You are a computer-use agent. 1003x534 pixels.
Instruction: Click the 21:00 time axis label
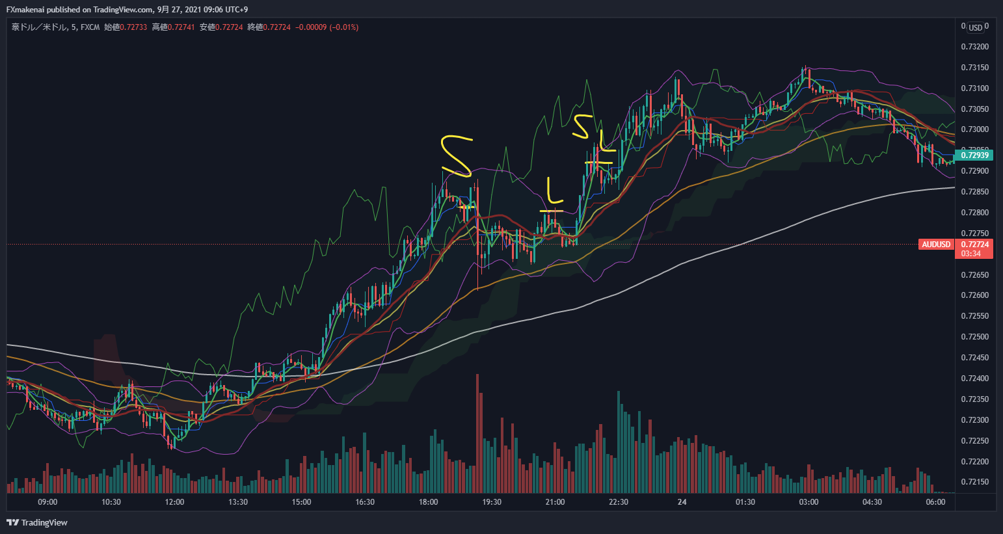[555, 502]
